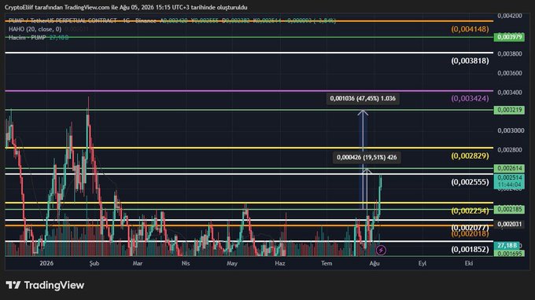Viewport: 535px width, 300px height.
Task: Click the Eyl label on time axis
Action: tap(422, 263)
